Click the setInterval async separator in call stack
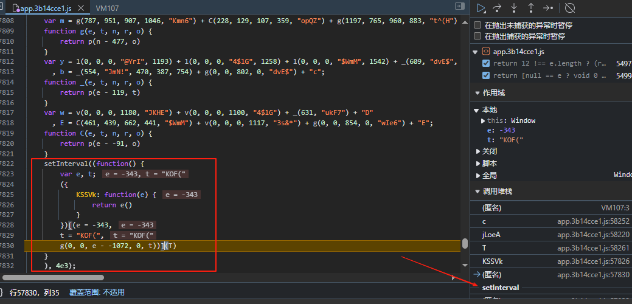Image resolution: width=632 pixels, height=304 pixels. (x=501, y=288)
